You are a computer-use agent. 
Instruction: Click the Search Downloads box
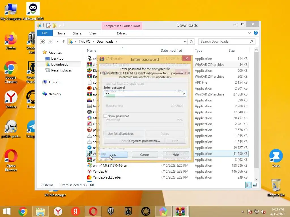point(227,42)
